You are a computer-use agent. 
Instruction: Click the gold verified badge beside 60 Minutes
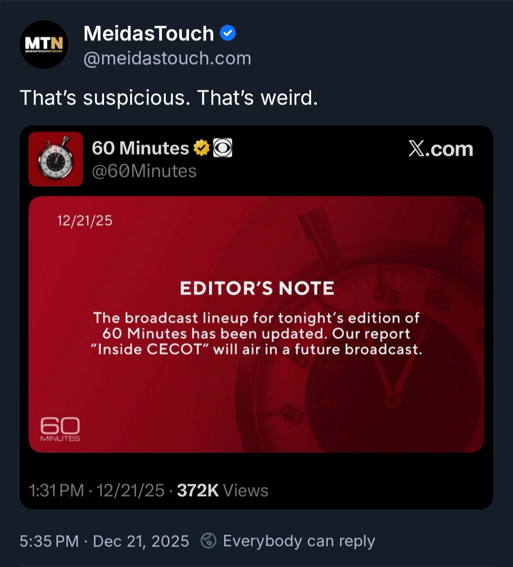click(x=201, y=148)
